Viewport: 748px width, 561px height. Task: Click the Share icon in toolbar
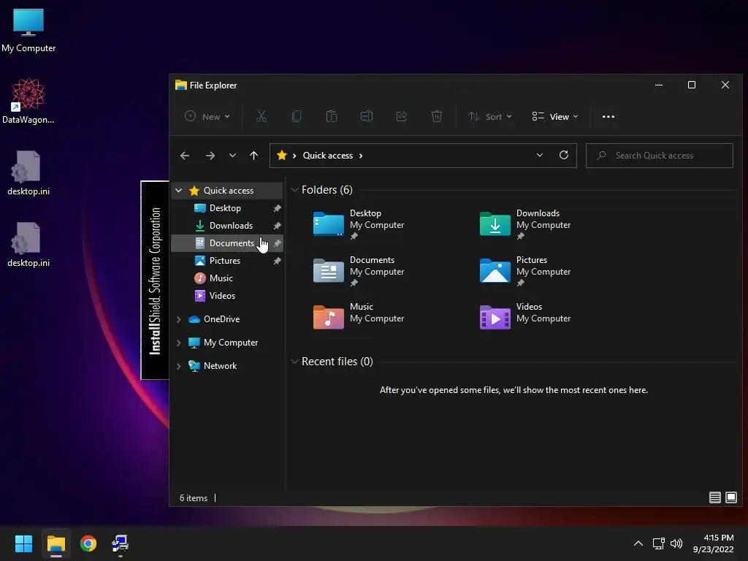pyautogui.click(x=402, y=116)
